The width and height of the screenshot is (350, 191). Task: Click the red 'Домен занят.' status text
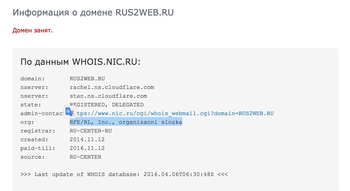tap(32, 30)
